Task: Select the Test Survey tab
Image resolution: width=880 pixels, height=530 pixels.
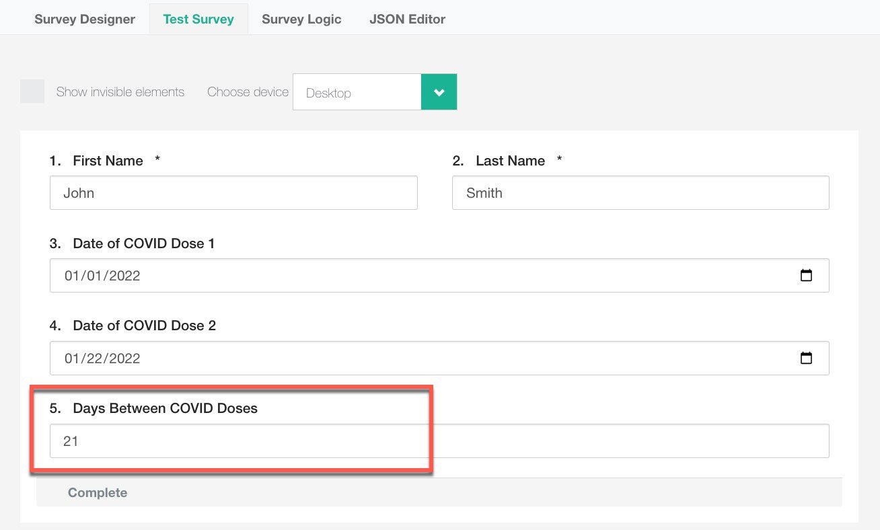Action: [x=198, y=19]
